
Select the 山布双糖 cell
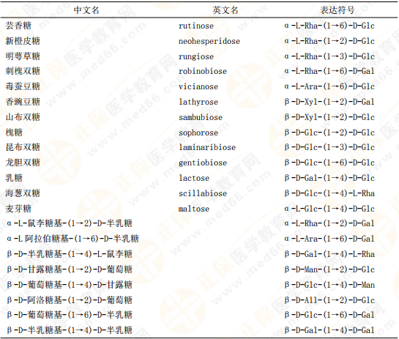[x=23, y=117]
